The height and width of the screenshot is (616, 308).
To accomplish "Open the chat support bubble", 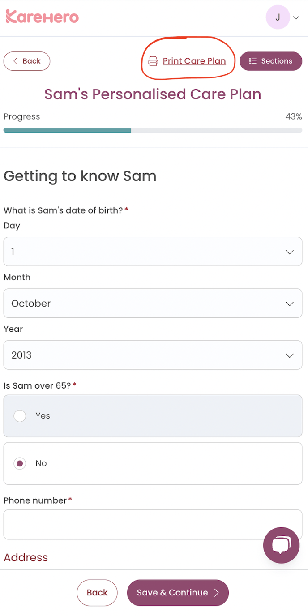I will click(x=281, y=545).
